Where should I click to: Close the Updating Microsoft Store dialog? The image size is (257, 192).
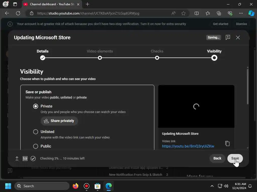[x=238, y=37]
